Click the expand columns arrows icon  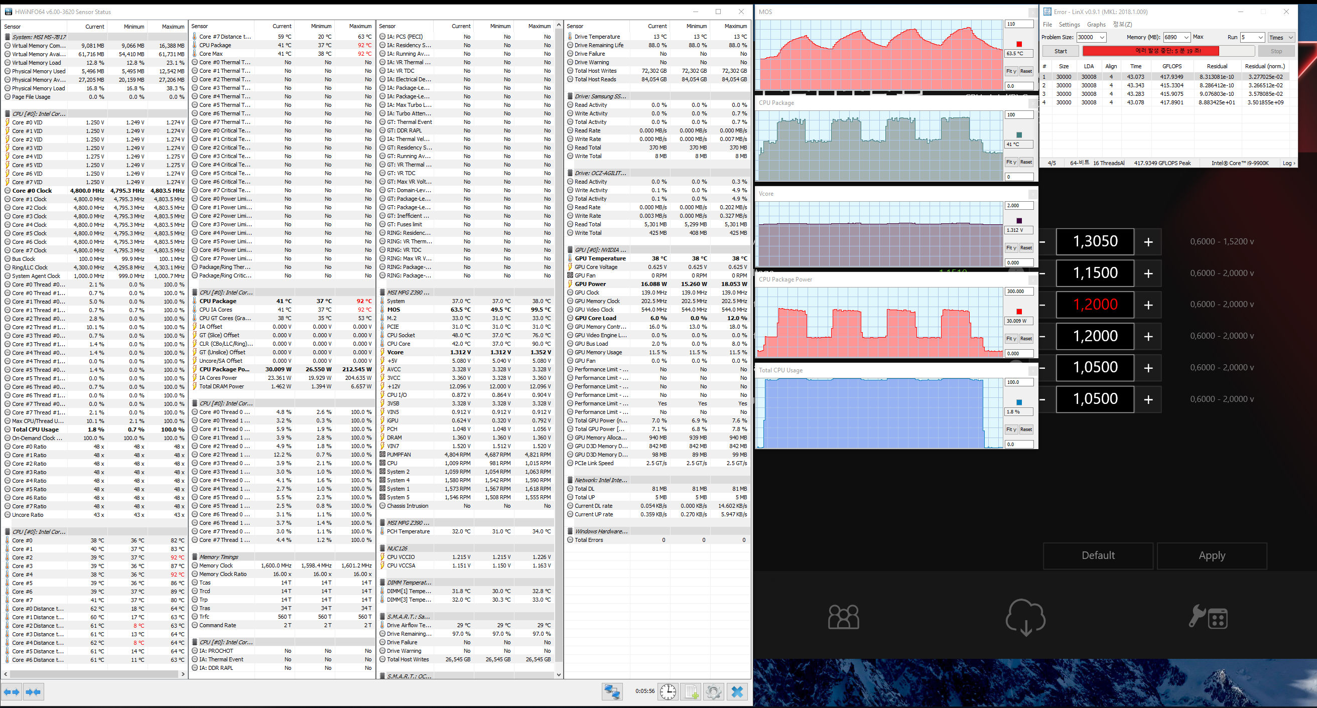point(12,691)
